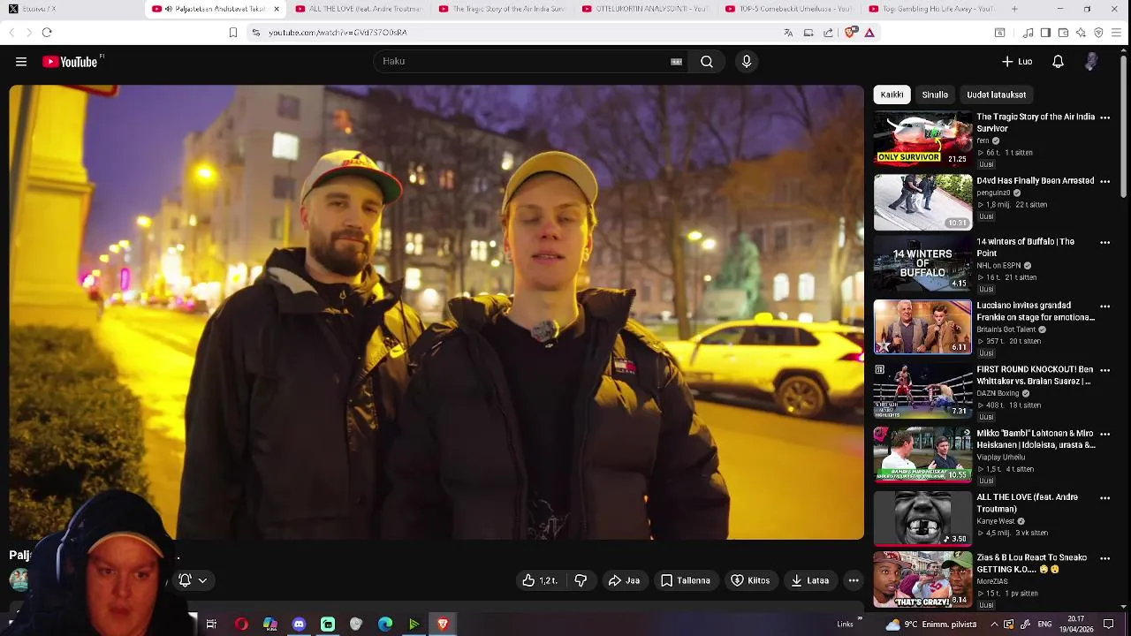The width and height of the screenshot is (1131, 636).
Task: Select the Uudet lataukset filter chip
Action: click(996, 95)
